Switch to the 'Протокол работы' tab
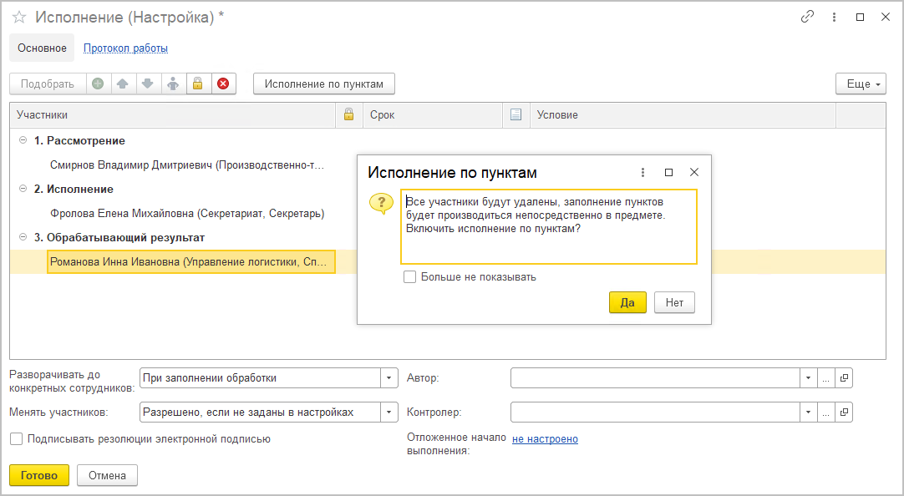This screenshot has height=496, width=904. point(125,48)
